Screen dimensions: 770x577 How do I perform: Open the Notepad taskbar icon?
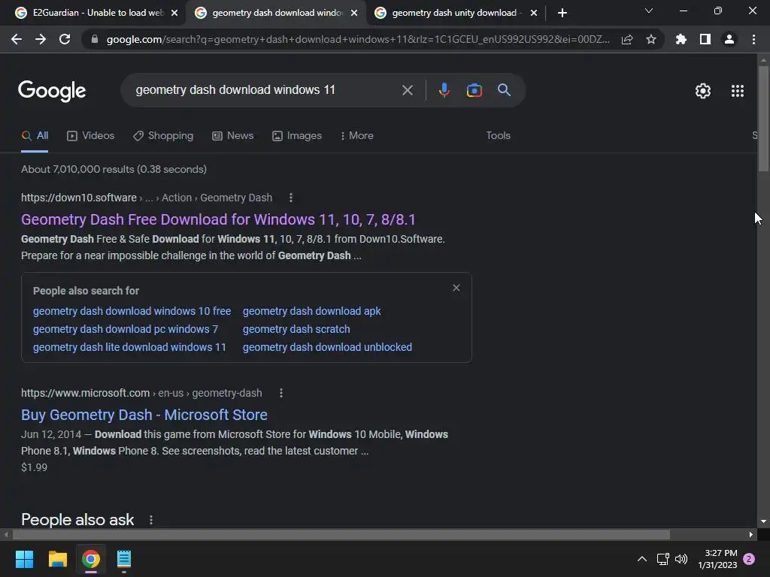(x=124, y=559)
